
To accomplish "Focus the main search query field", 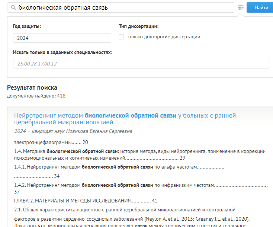I will (x=121, y=7).
